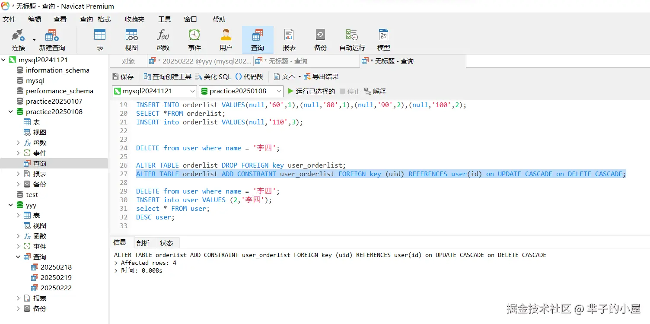
Task: Open the 连接 connection tool
Action: [18, 40]
